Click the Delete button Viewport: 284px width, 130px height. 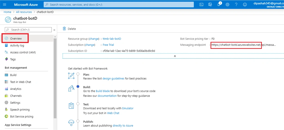69,29
